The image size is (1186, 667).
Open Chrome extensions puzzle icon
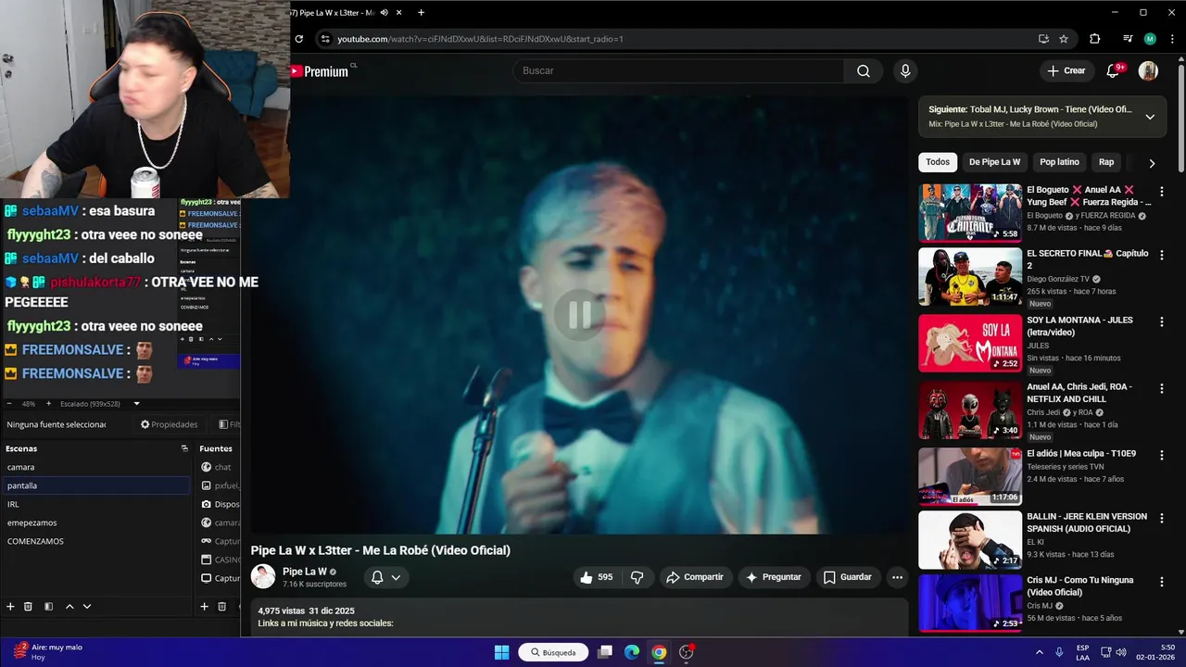(1094, 39)
